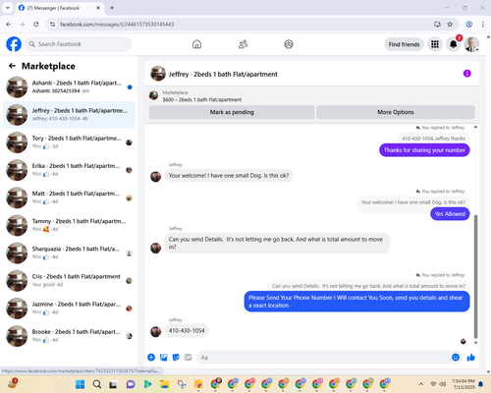Open notifications bell with red badge

[x=454, y=44]
